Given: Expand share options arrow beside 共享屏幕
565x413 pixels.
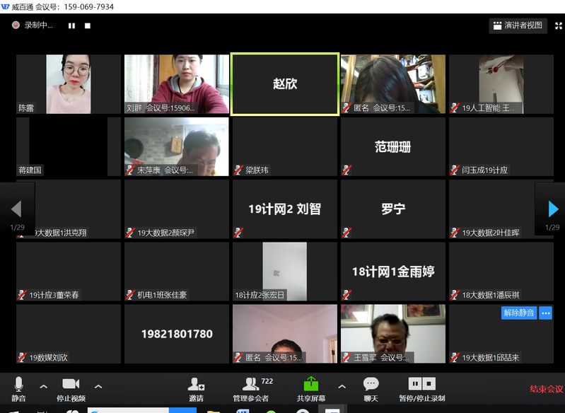Looking at the screenshot, I should 342,386.
